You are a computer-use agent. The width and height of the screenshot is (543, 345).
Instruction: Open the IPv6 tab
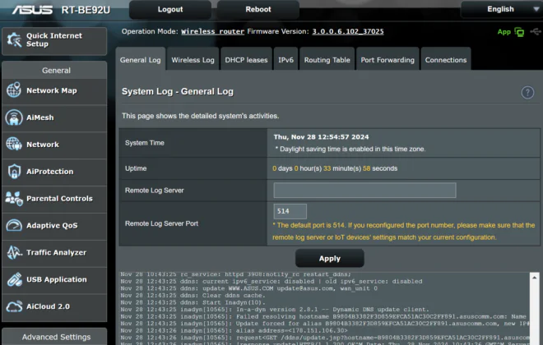pos(285,60)
